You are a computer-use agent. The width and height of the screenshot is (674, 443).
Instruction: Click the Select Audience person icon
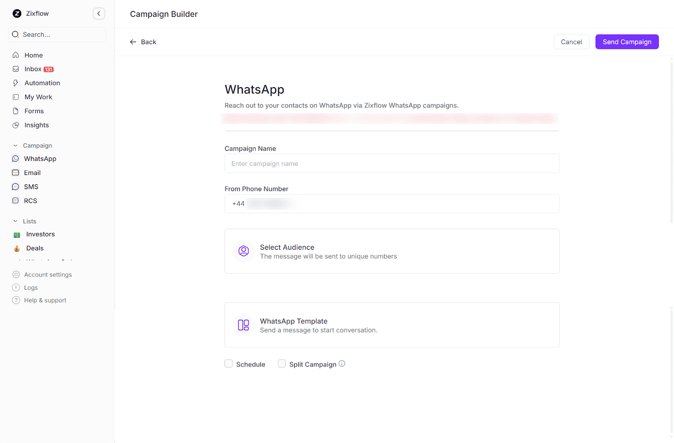243,251
